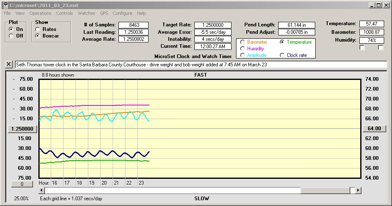
Task: Click the FAST label above the graph
Action: tap(201, 75)
